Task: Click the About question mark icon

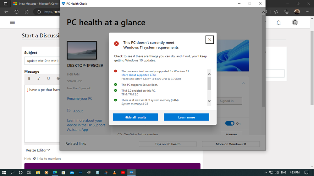Action: coord(69,111)
